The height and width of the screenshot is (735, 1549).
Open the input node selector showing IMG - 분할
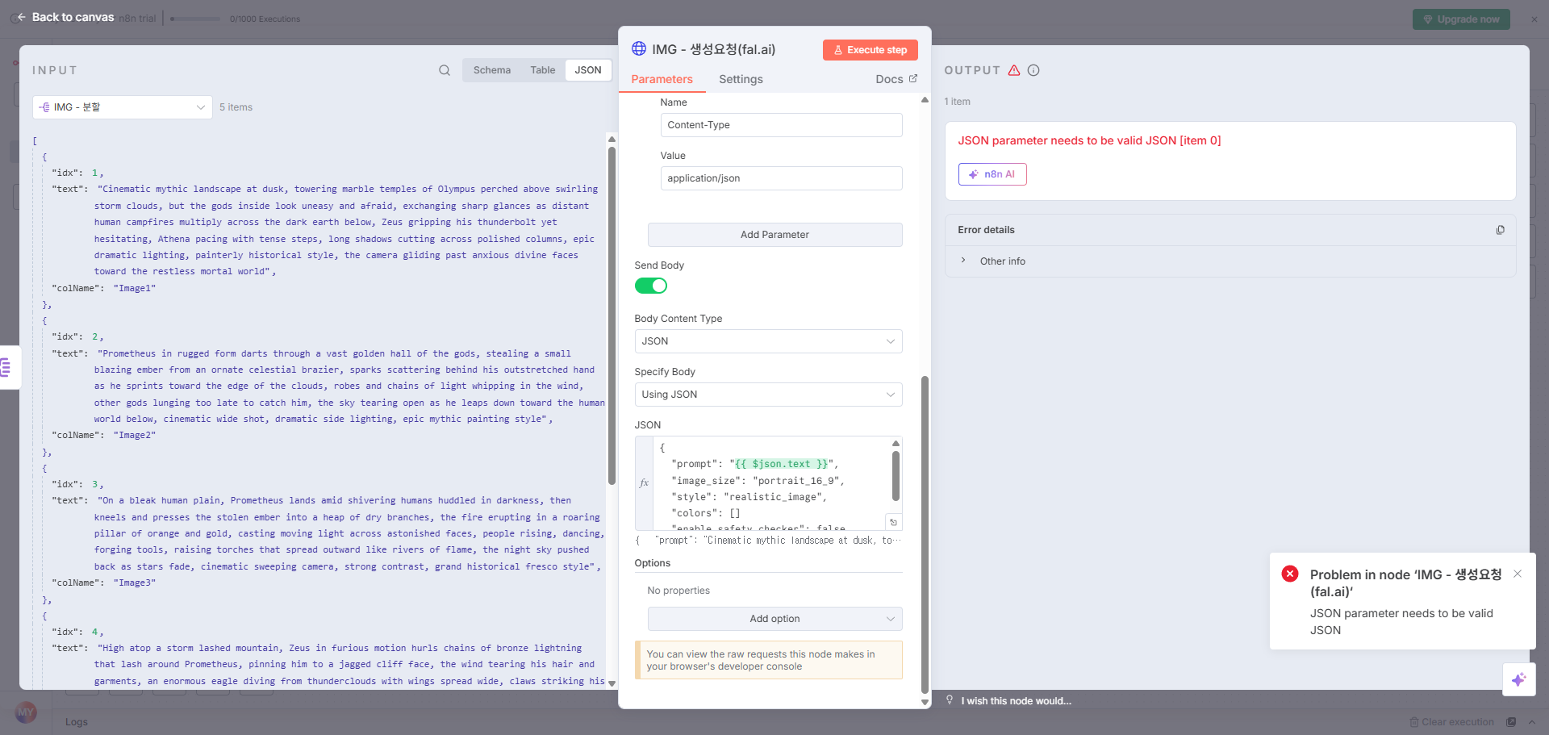[x=123, y=107]
